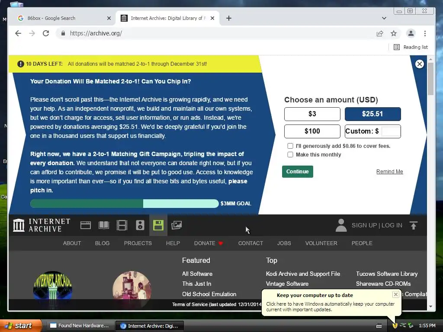Click the Custom amount input field

tap(391, 131)
